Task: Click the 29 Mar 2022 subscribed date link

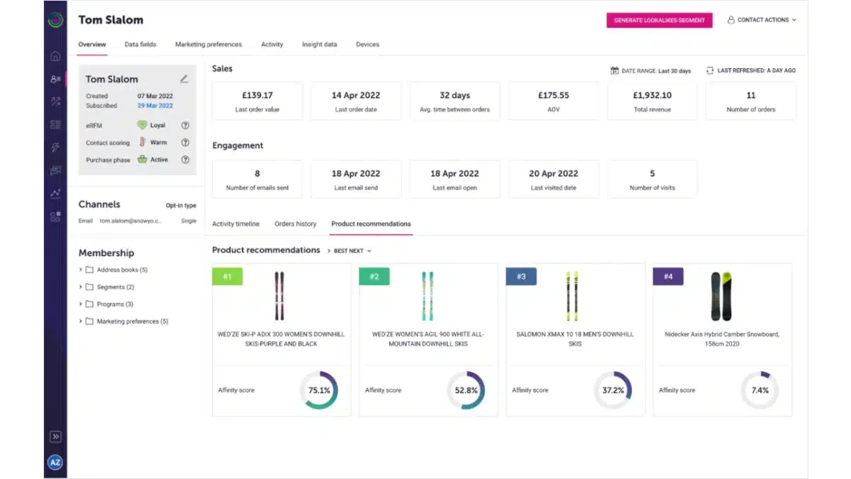Action: coord(155,106)
